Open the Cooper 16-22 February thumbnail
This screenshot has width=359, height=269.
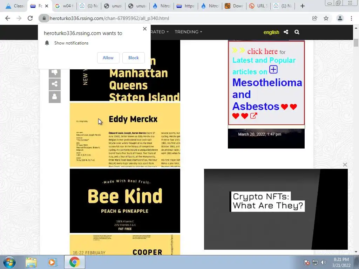(x=125, y=245)
